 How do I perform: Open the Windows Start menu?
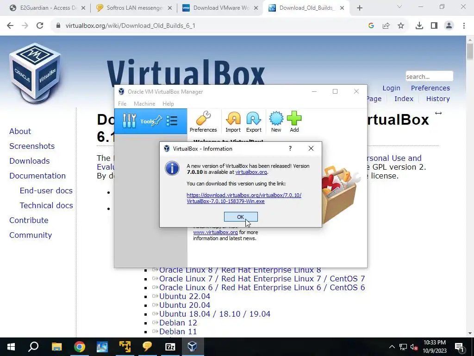11,347
